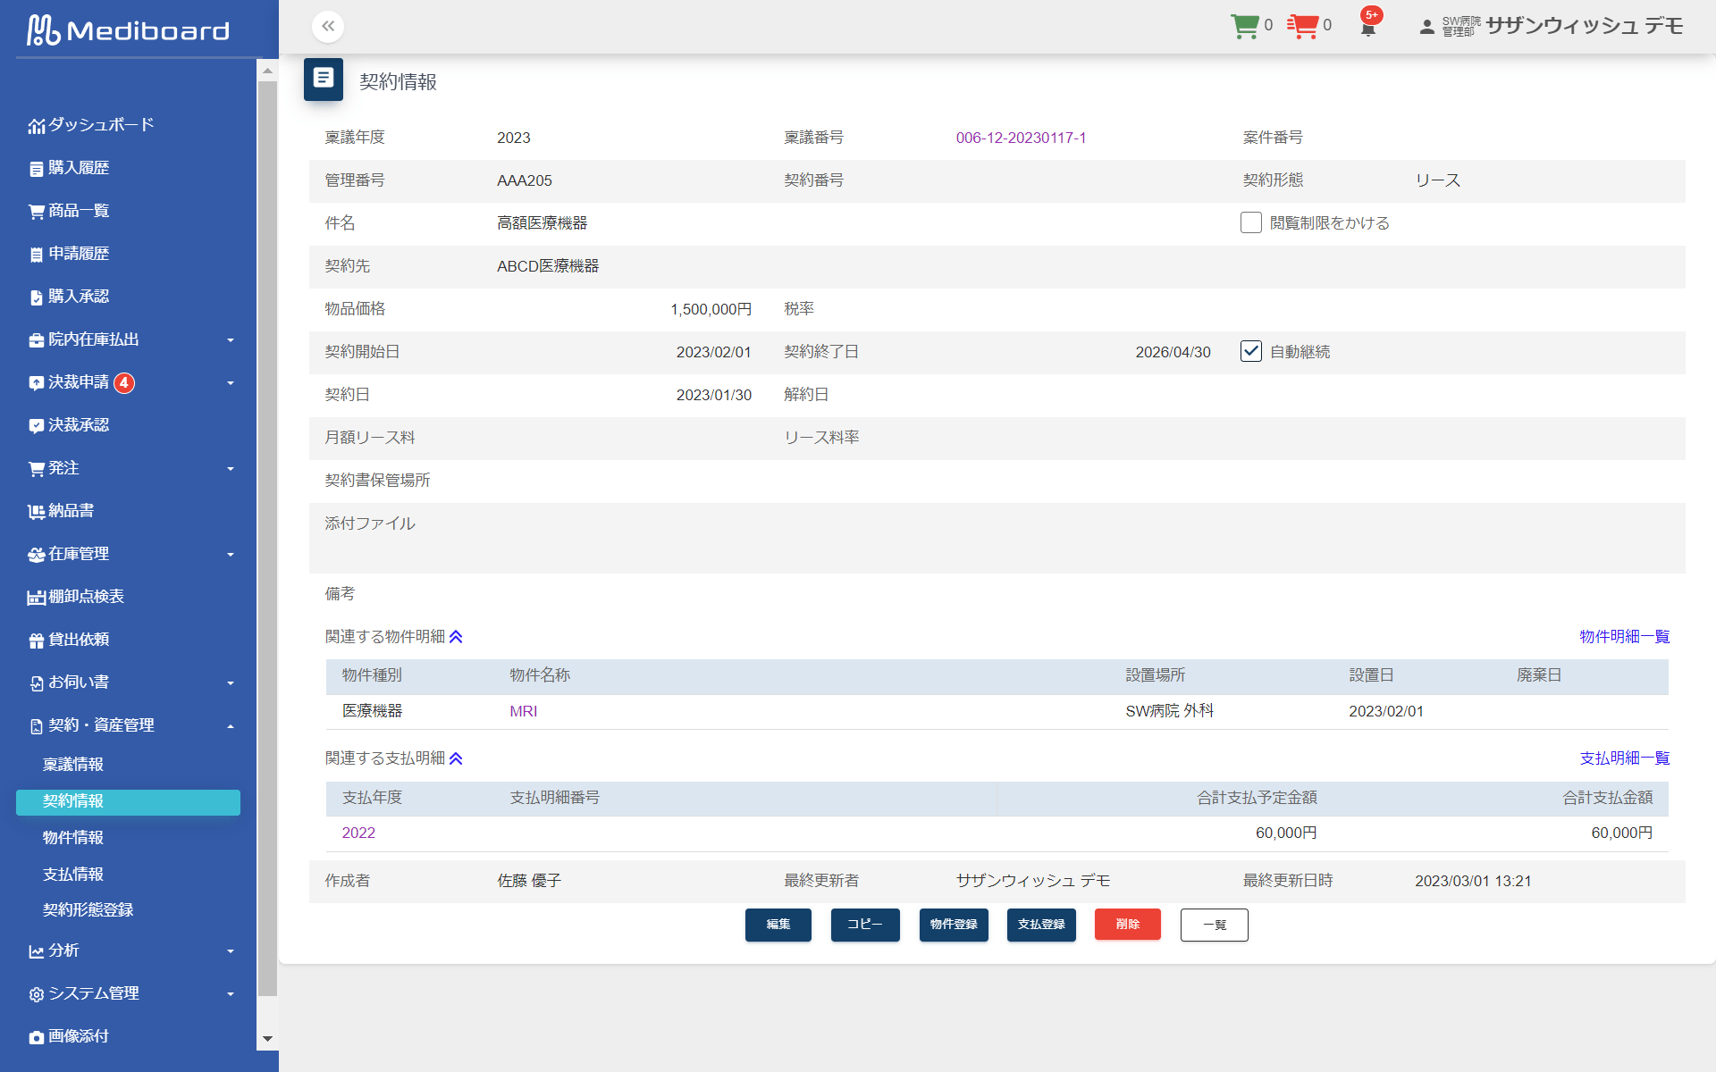Click the Mediboard logo
This screenshot has width=1716, height=1072.
(x=128, y=29)
